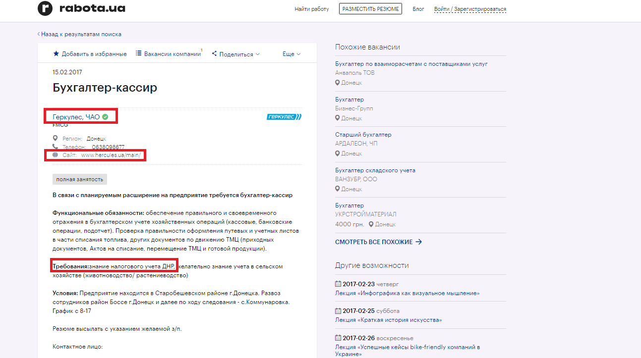Click the company name ВАНЗУБР, ООО
This screenshot has height=358, width=641.
click(x=356, y=179)
